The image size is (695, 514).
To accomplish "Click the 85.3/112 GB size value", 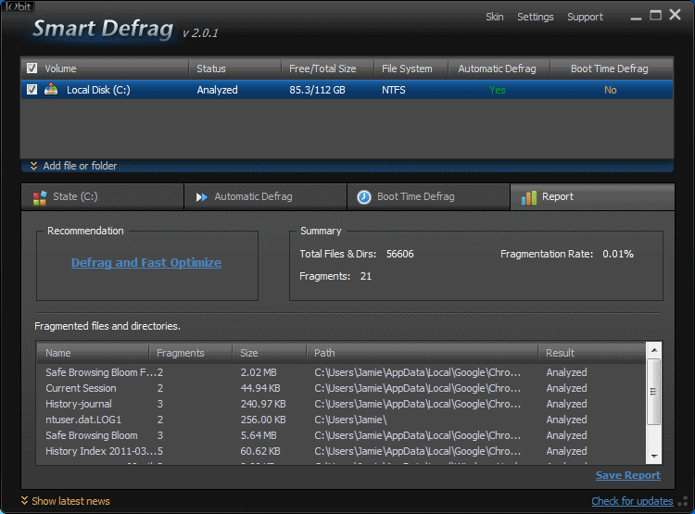I will 317,90.
